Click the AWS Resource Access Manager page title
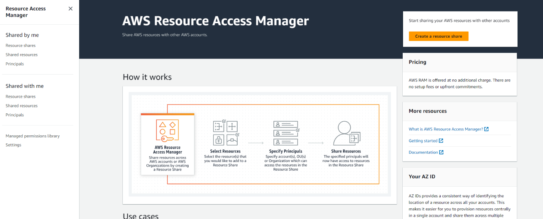This screenshot has width=543, height=219. pyautogui.click(x=215, y=21)
